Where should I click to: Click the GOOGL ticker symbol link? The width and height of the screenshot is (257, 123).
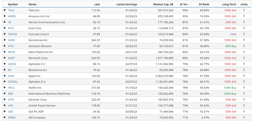tap(13, 82)
